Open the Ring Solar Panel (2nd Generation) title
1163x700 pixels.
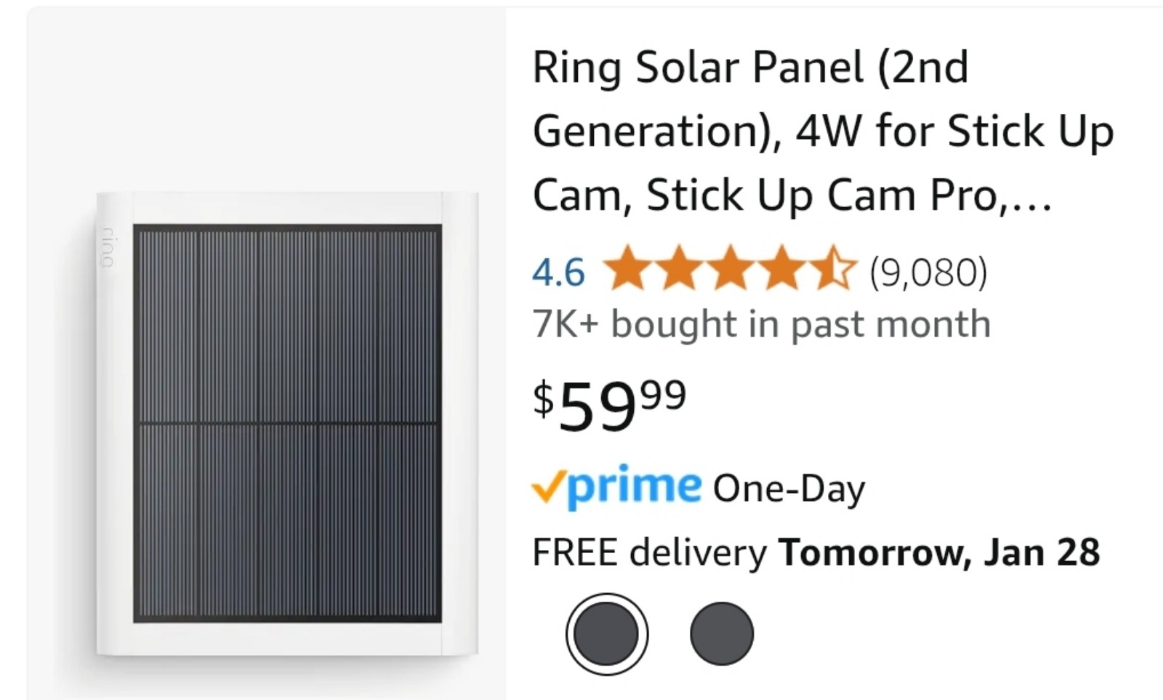point(823,131)
